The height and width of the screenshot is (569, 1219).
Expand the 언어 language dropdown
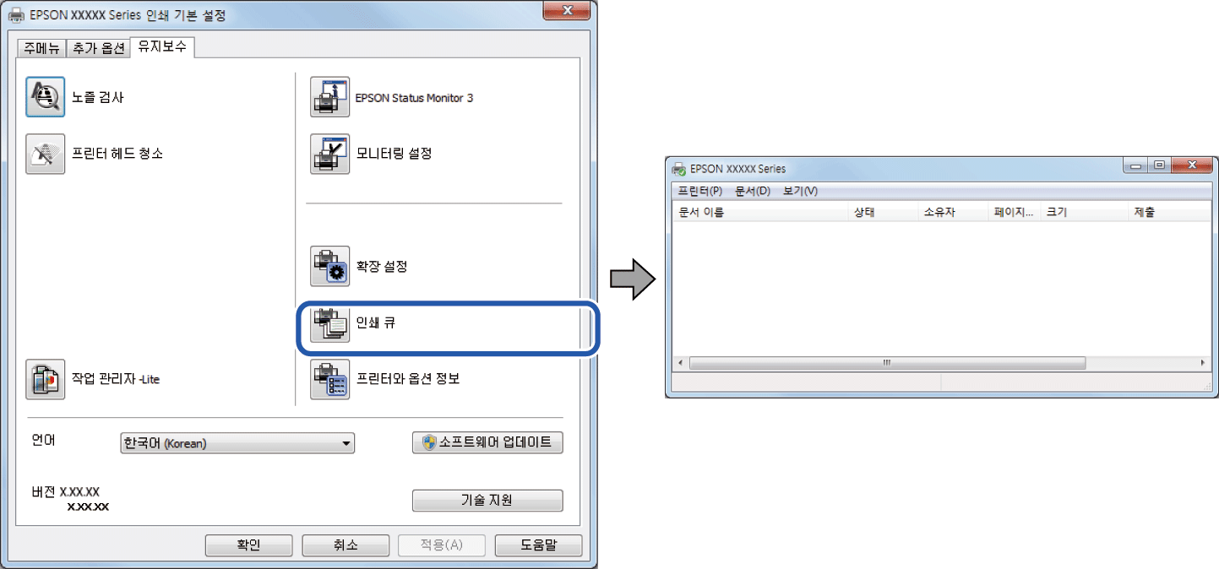point(237,443)
